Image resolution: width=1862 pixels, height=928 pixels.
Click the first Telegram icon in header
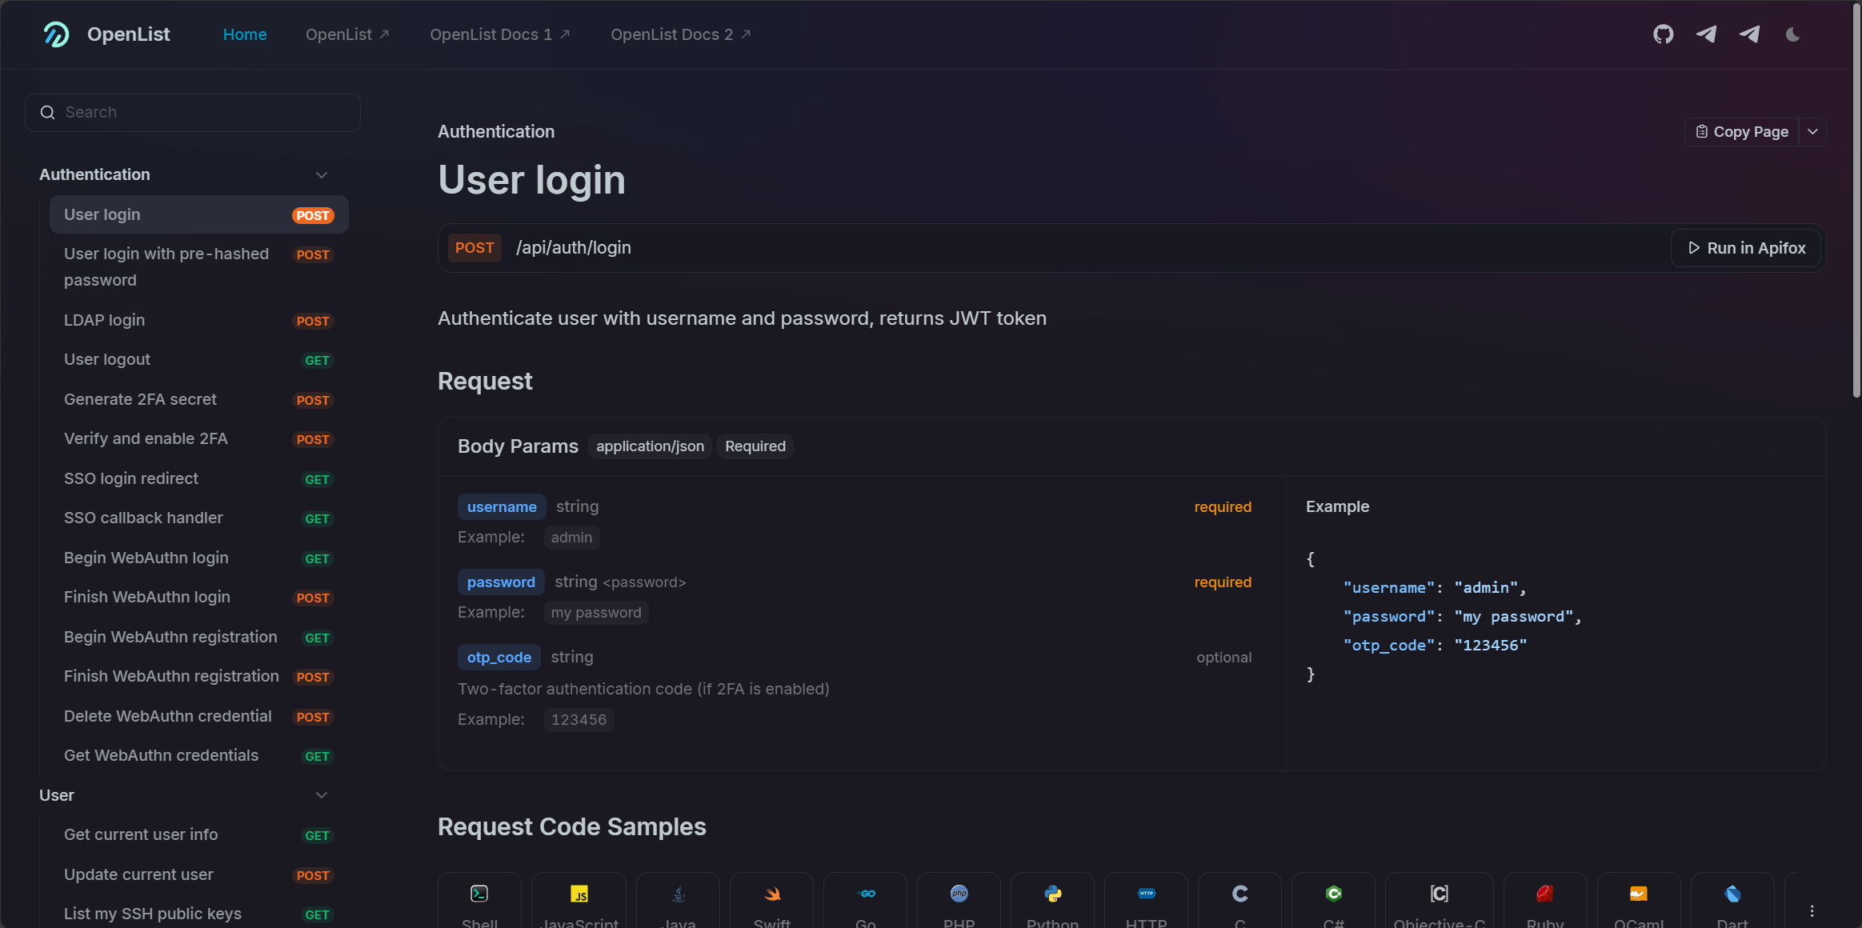point(1707,34)
